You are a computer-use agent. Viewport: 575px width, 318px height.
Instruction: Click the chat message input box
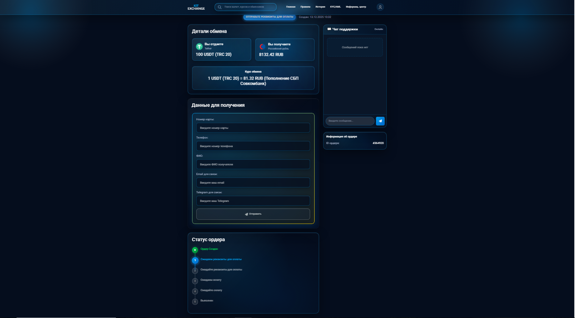point(350,121)
